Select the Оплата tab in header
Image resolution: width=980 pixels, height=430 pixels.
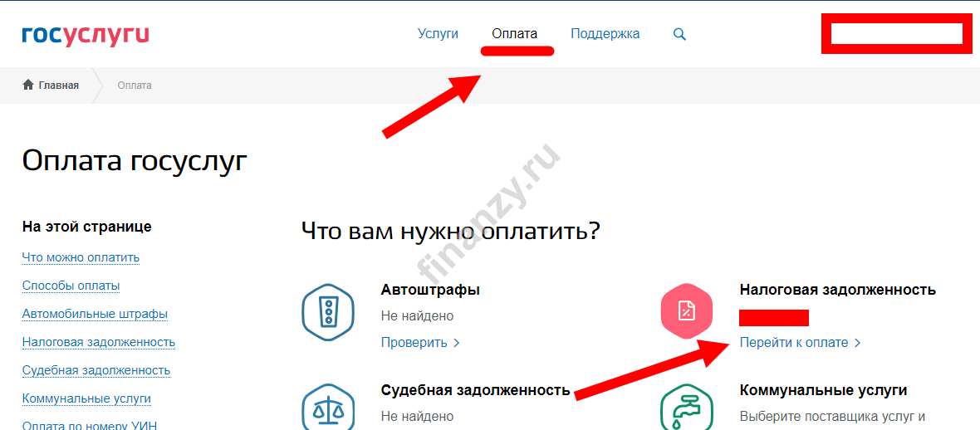click(x=514, y=34)
